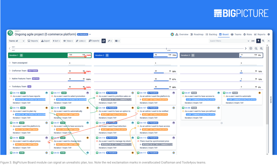Click the user avatar beside Overview
The width and height of the screenshot is (277, 166).
[x=172, y=34]
